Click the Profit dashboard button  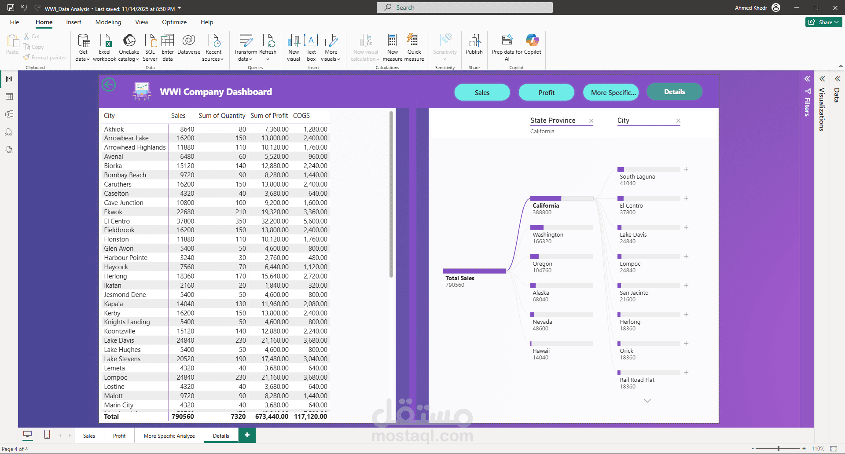tap(547, 92)
